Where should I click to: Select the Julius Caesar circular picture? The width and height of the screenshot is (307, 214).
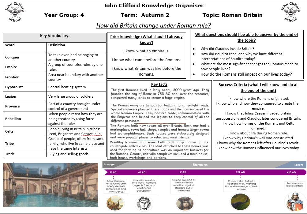point(113,202)
